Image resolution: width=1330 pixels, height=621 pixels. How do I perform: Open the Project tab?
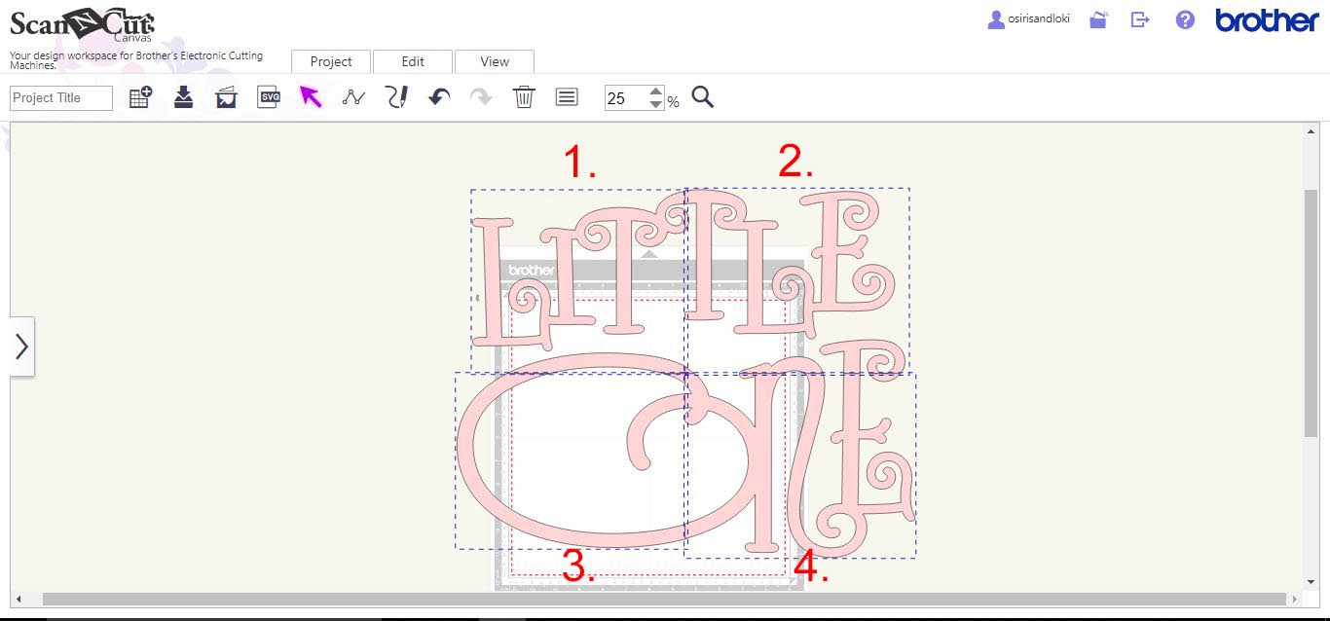pos(330,61)
